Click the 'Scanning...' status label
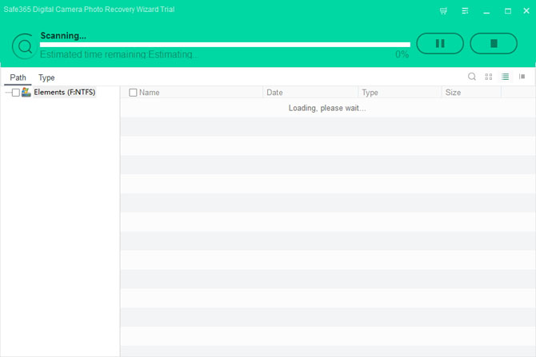The width and height of the screenshot is (536, 357). coord(63,35)
